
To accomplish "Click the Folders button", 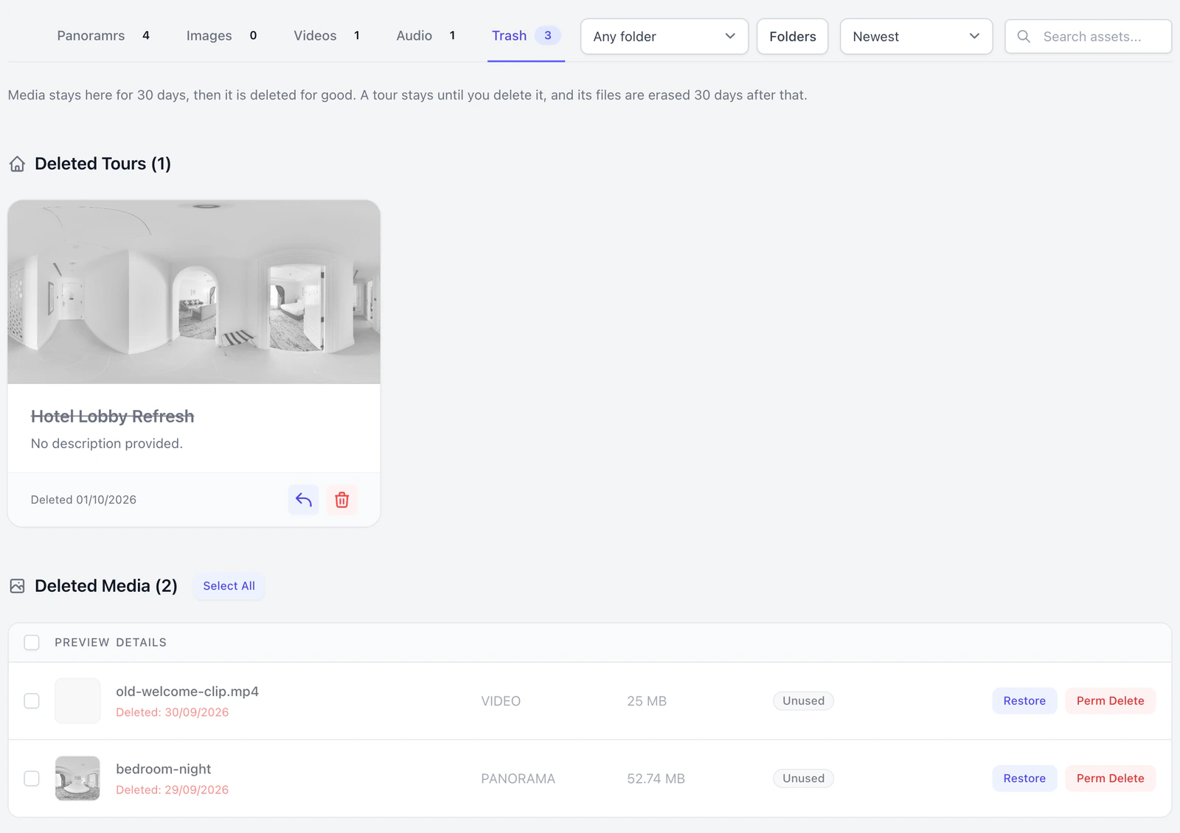I will [x=792, y=36].
